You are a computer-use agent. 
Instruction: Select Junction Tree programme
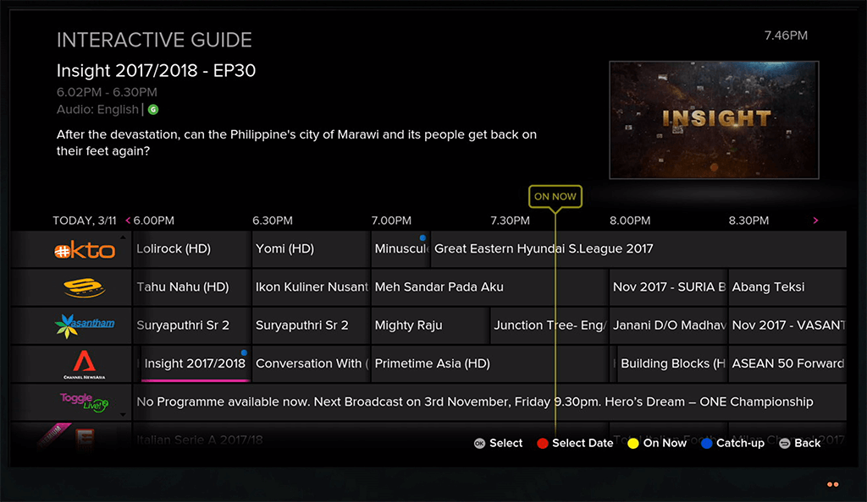[x=549, y=325]
